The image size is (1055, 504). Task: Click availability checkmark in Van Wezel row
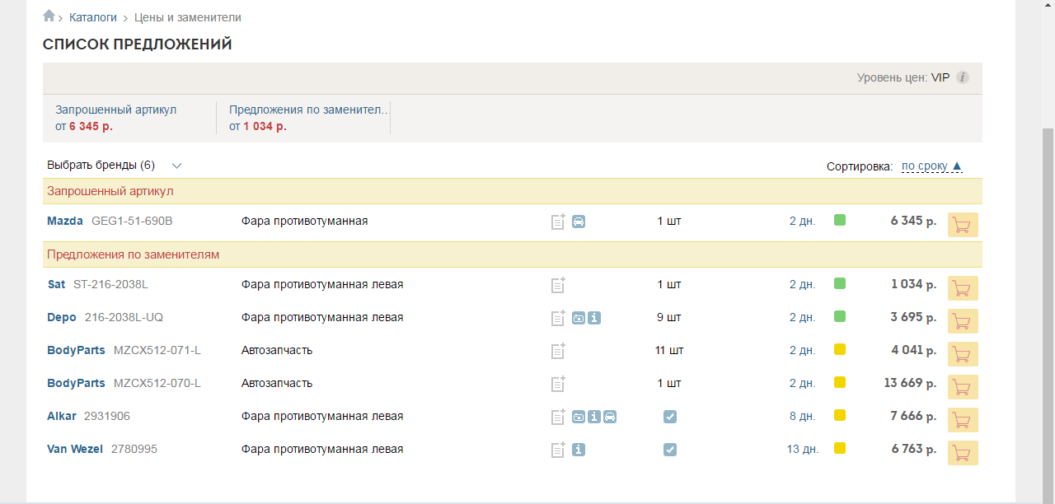670,450
